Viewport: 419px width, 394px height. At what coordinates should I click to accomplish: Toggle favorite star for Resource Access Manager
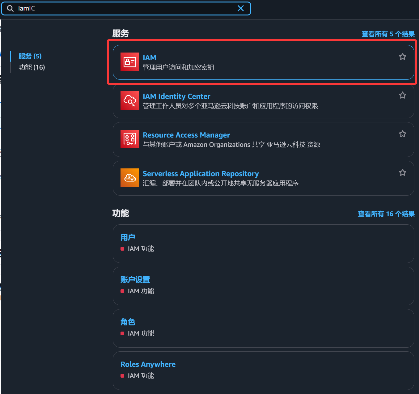pos(402,134)
